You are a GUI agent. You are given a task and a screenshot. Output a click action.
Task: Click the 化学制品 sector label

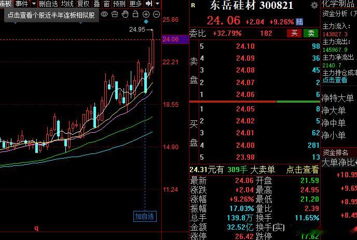click(x=339, y=4)
